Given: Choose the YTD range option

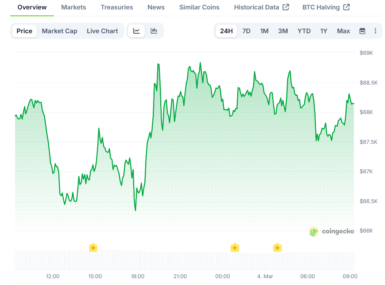Looking at the screenshot, I should (304, 31).
